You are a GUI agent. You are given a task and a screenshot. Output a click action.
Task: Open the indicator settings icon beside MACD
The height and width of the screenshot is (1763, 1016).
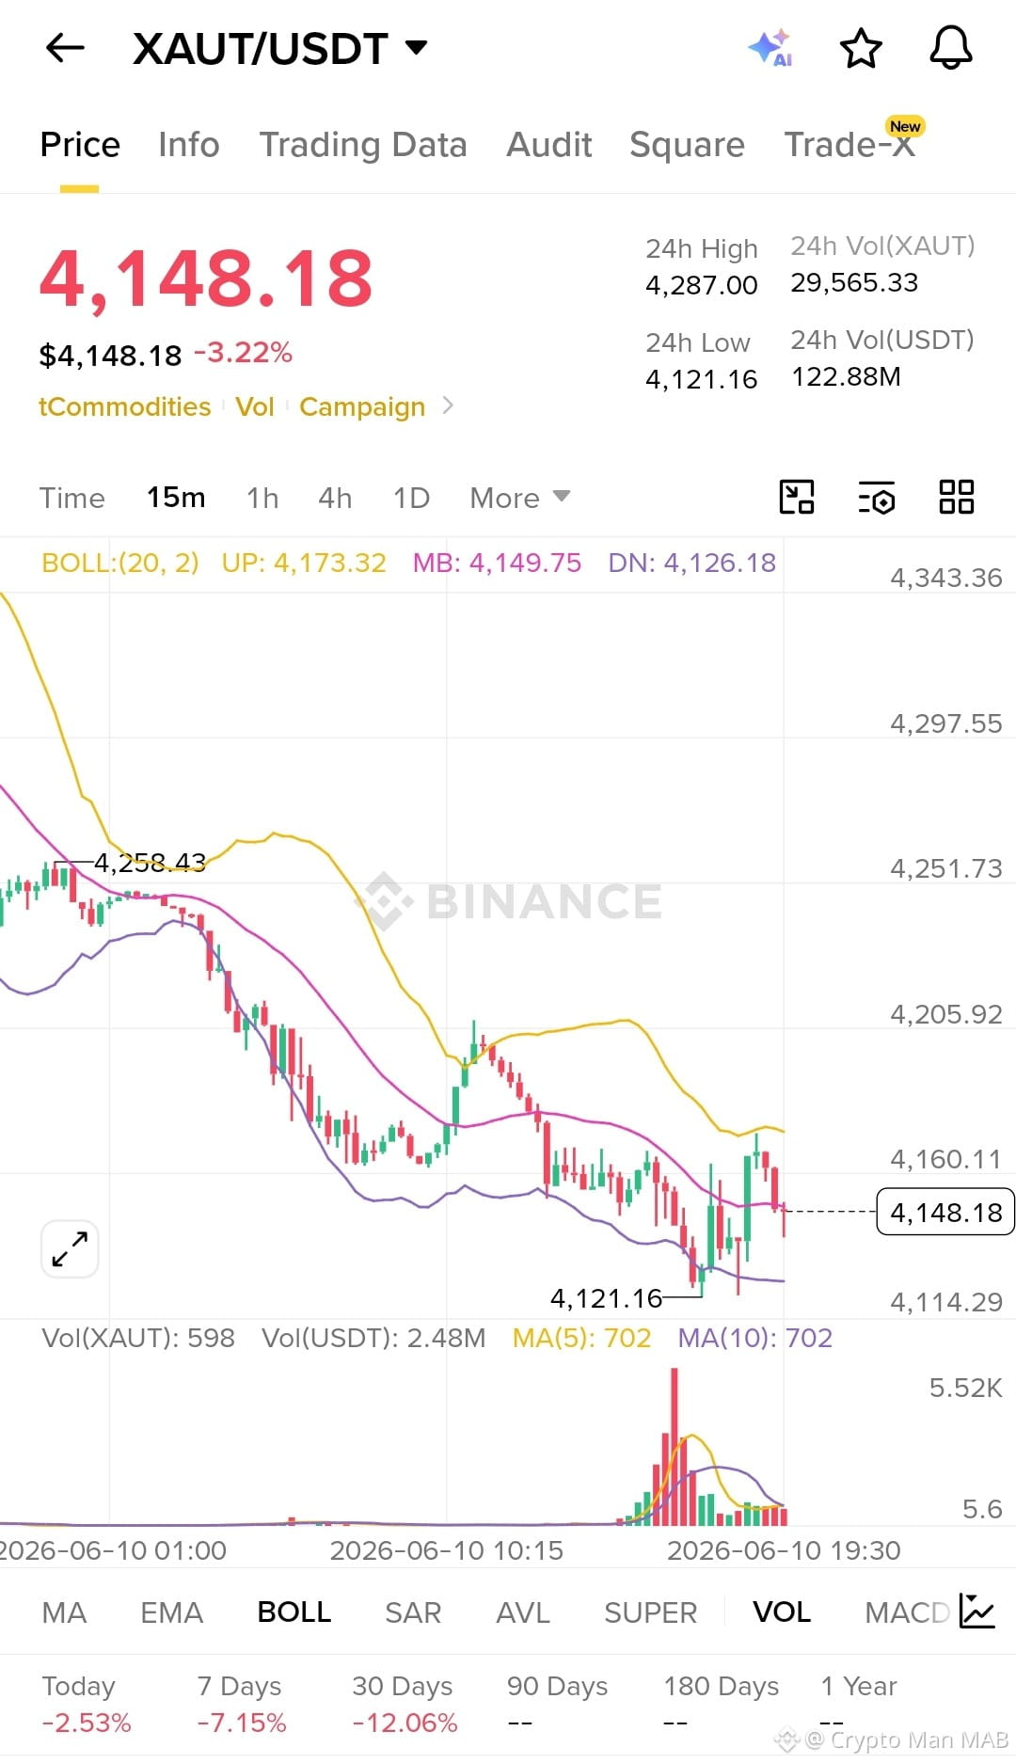977,1612
